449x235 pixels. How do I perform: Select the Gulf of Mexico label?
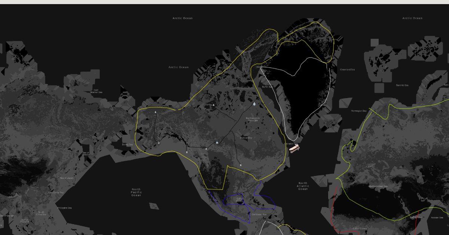tap(240, 200)
